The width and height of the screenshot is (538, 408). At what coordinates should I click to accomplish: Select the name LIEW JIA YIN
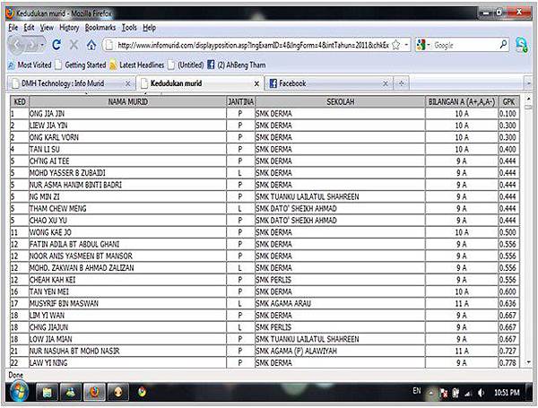click(48, 126)
